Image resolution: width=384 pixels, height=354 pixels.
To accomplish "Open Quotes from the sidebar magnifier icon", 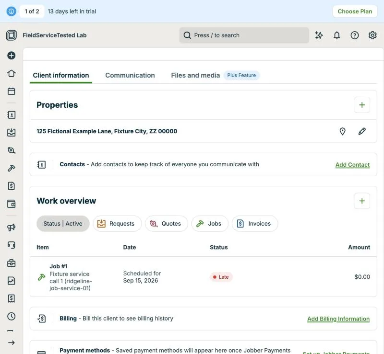I will (11, 150).
